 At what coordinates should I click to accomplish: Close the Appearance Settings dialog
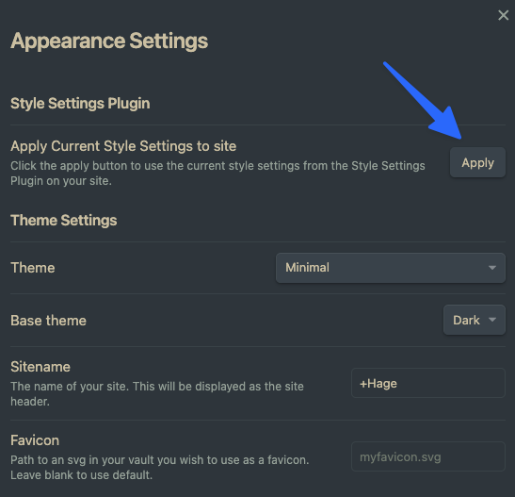503,15
